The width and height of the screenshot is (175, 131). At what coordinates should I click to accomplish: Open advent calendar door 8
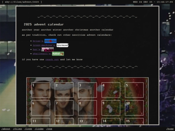[87, 108]
